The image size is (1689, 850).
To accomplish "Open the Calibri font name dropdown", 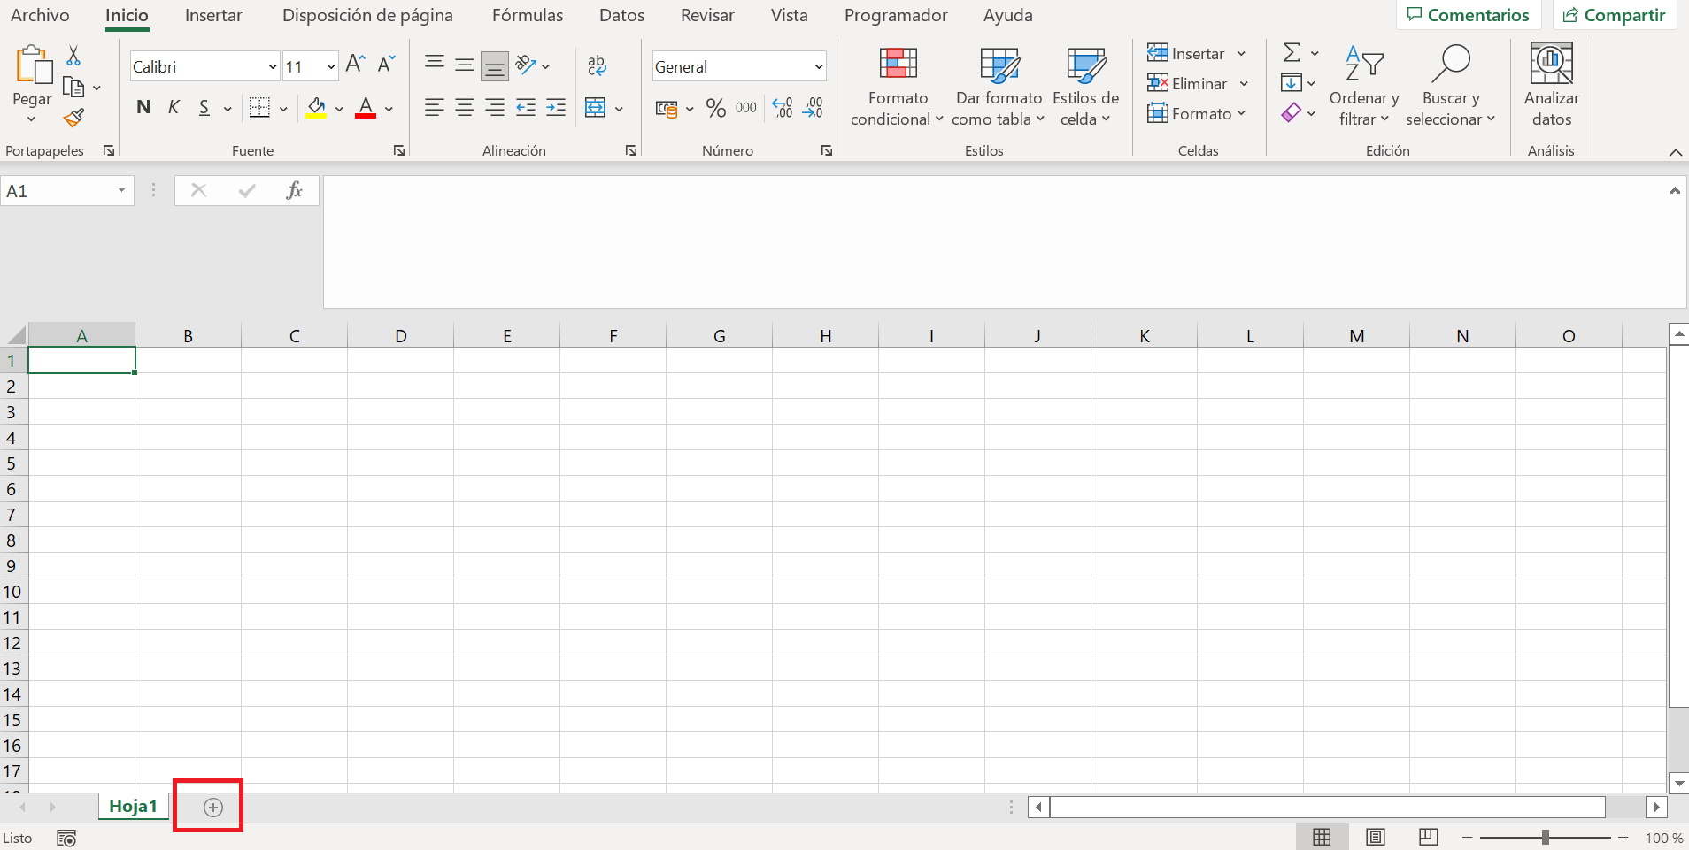I will coord(273,67).
